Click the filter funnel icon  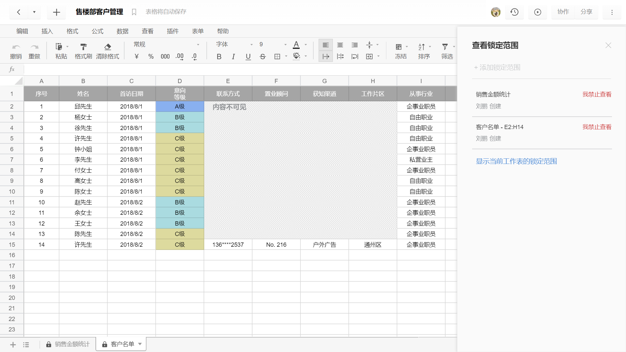pos(445,47)
